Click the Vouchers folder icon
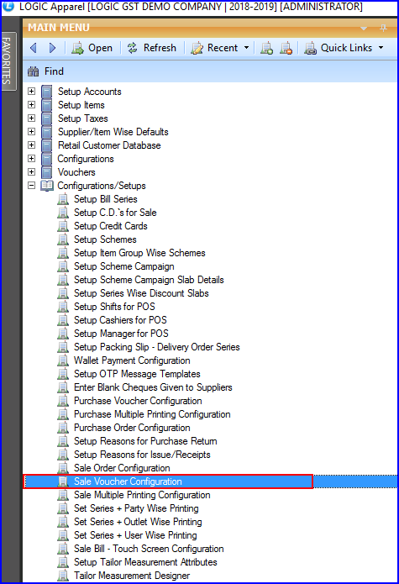 46,172
